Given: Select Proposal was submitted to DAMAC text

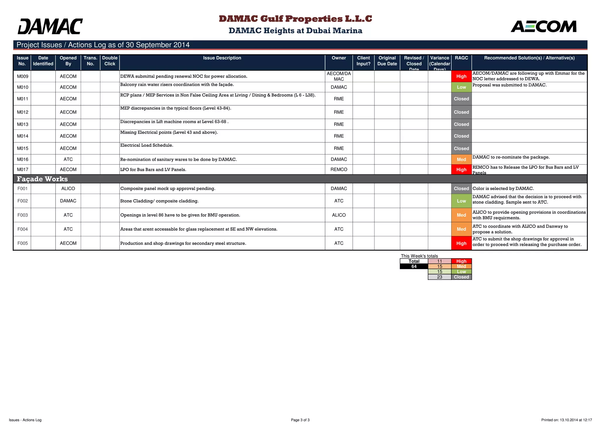Looking at the screenshot, I should [x=509, y=85].
